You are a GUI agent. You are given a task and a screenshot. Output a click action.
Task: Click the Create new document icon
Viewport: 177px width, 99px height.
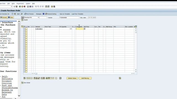12,14
